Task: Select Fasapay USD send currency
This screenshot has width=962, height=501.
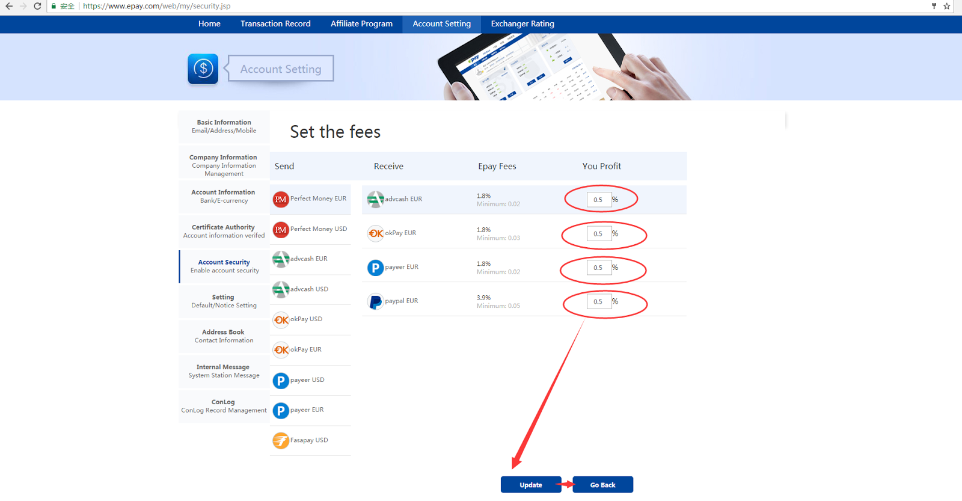Action: (310, 440)
